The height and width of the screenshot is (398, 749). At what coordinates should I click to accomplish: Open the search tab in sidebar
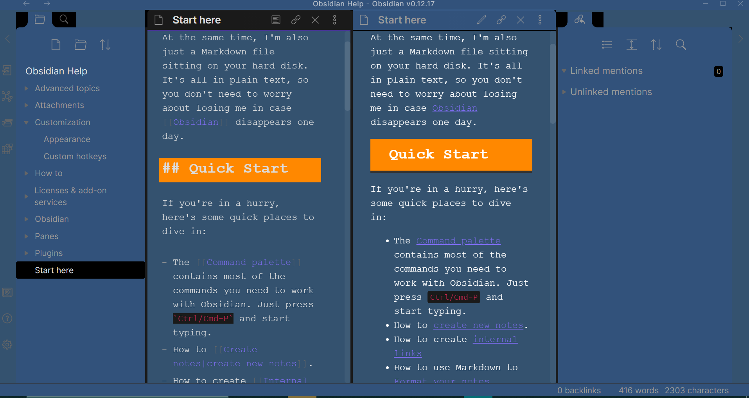pyautogui.click(x=64, y=19)
